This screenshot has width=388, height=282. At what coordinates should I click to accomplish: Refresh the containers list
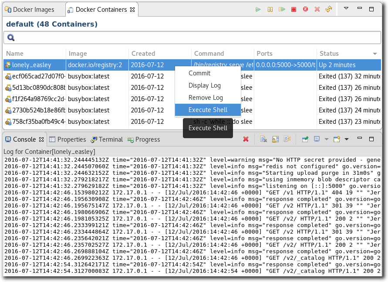click(x=329, y=9)
